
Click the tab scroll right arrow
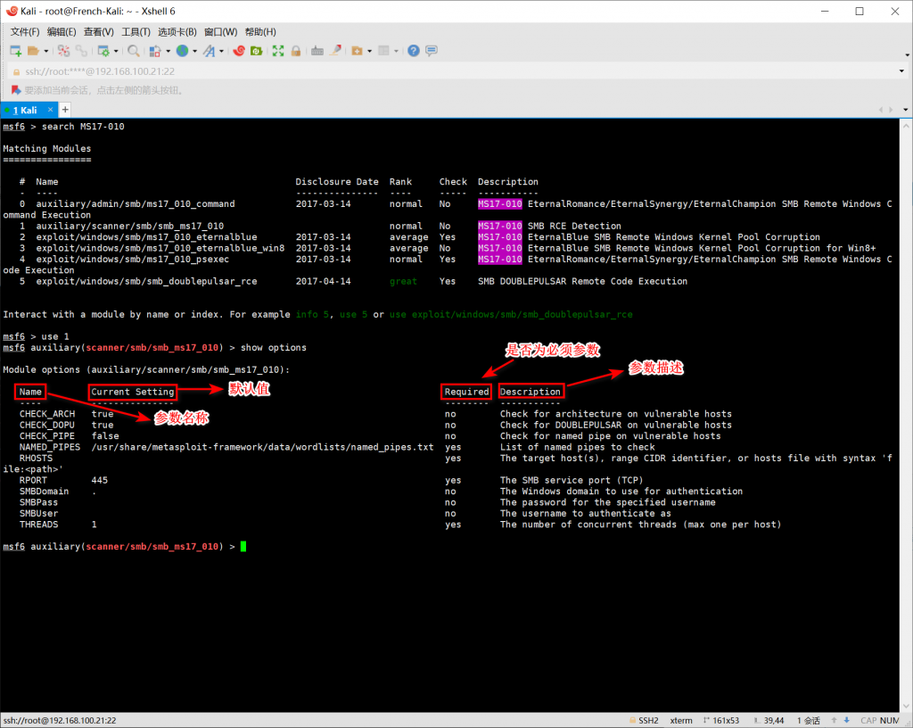point(891,110)
